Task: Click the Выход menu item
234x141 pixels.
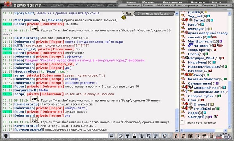Action: point(216,2)
